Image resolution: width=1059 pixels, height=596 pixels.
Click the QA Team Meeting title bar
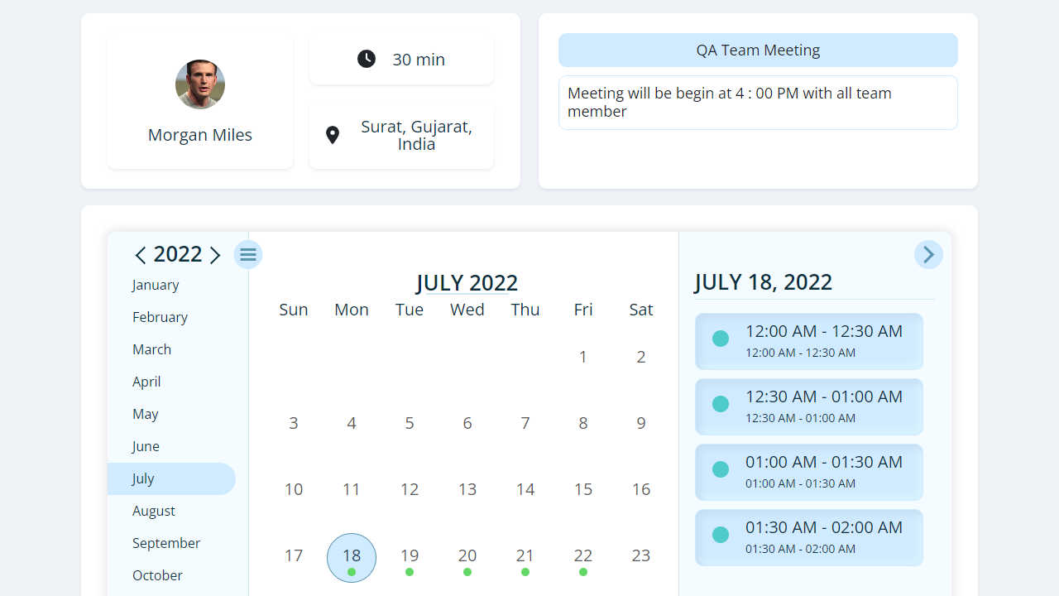(758, 50)
